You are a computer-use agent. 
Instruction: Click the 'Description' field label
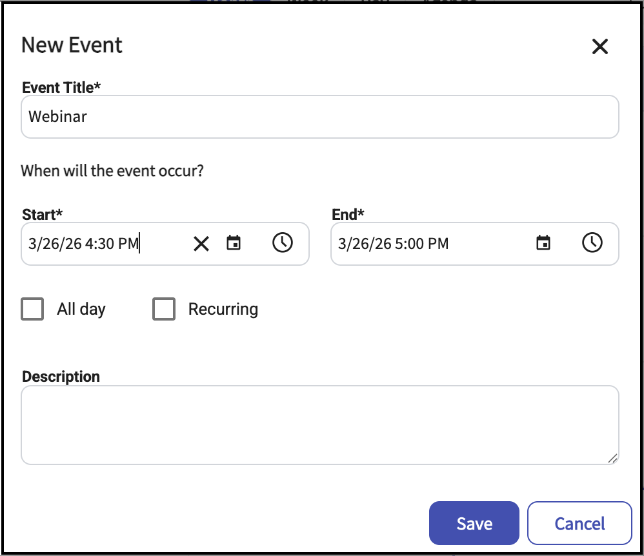61,377
